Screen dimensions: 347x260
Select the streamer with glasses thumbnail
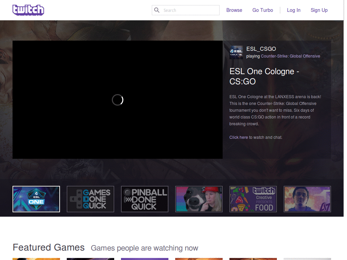click(307, 199)
